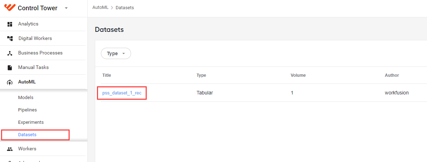Image resolution: width=427 pixels, height=162 pixels.
Task: Open Pipelines under AutoML
Action: coord(27,110)
